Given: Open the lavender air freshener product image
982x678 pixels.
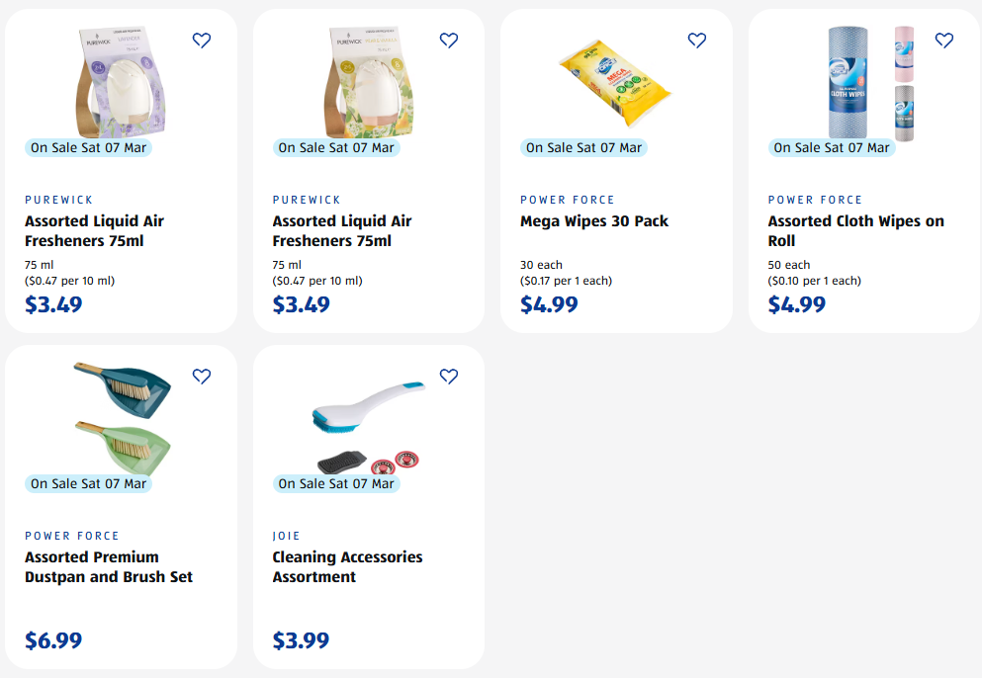Looking at the screenshot, I should [x=120, y=81].
